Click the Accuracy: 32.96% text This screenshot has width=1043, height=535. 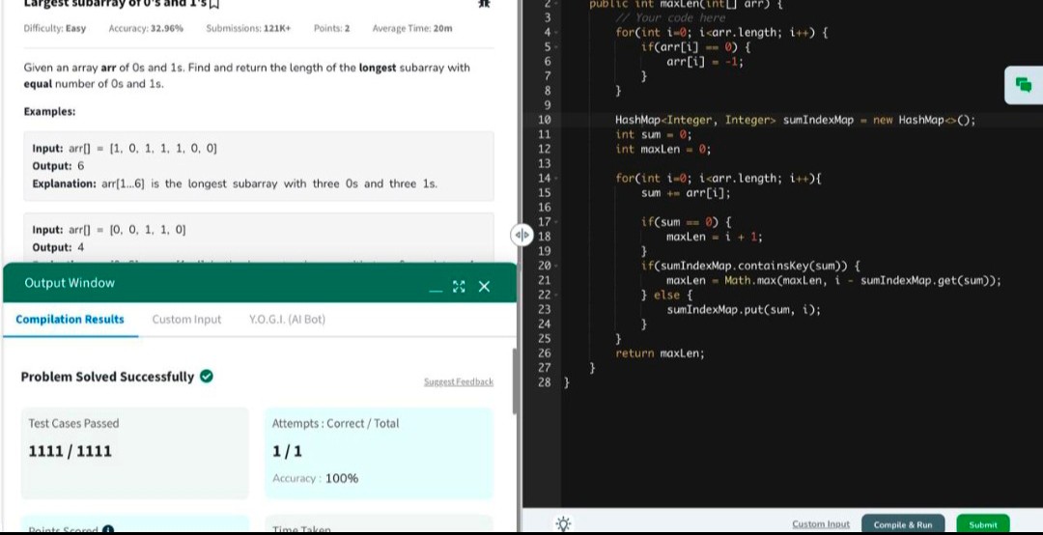[x=146, y=29]
